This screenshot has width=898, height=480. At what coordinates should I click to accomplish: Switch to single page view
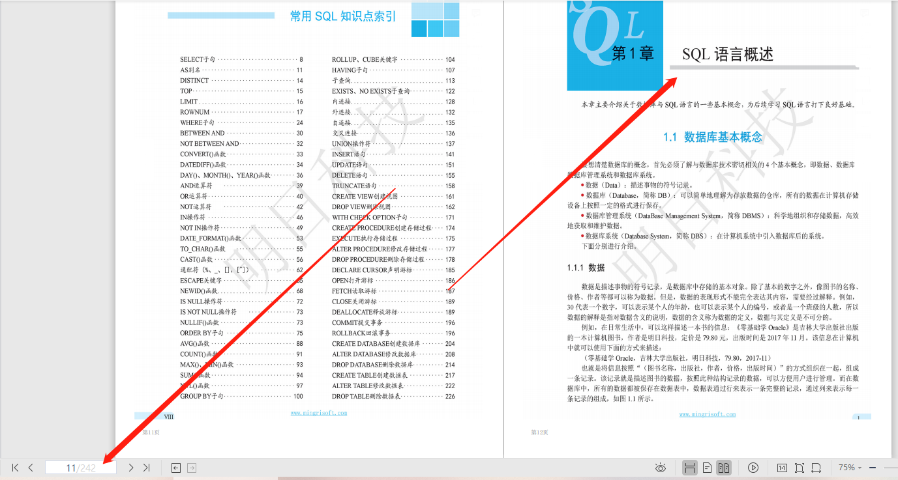click(707, 468)
